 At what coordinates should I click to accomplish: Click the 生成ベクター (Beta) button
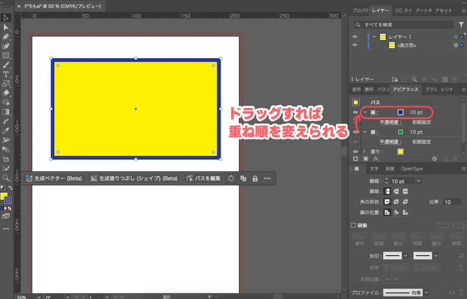(x=55, y=178)
